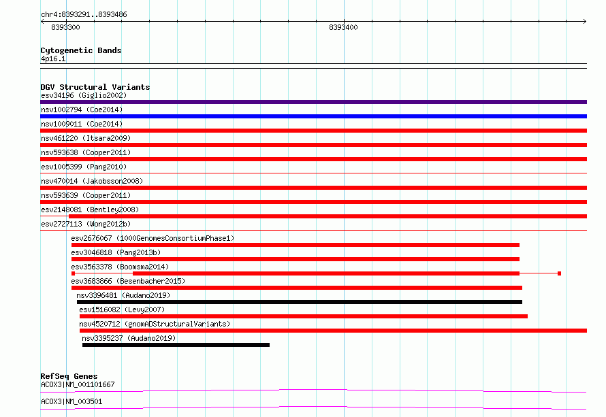
Task: Select nsv593639 (Cooper2011) label
Action: click(x=86, y=195)
